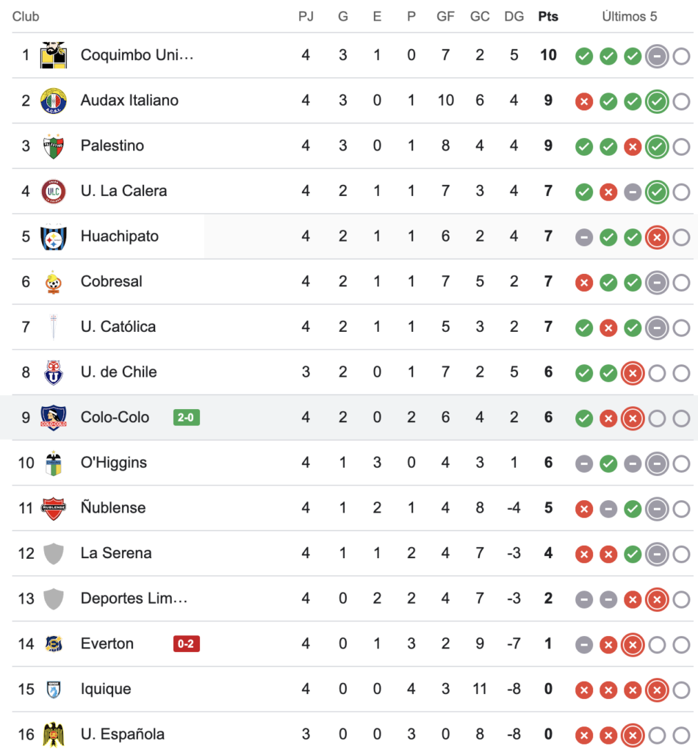Click Iquique's first red loss indicator
Image resolution: width=698 pixels, height=752 pixels.
point(584,690)
